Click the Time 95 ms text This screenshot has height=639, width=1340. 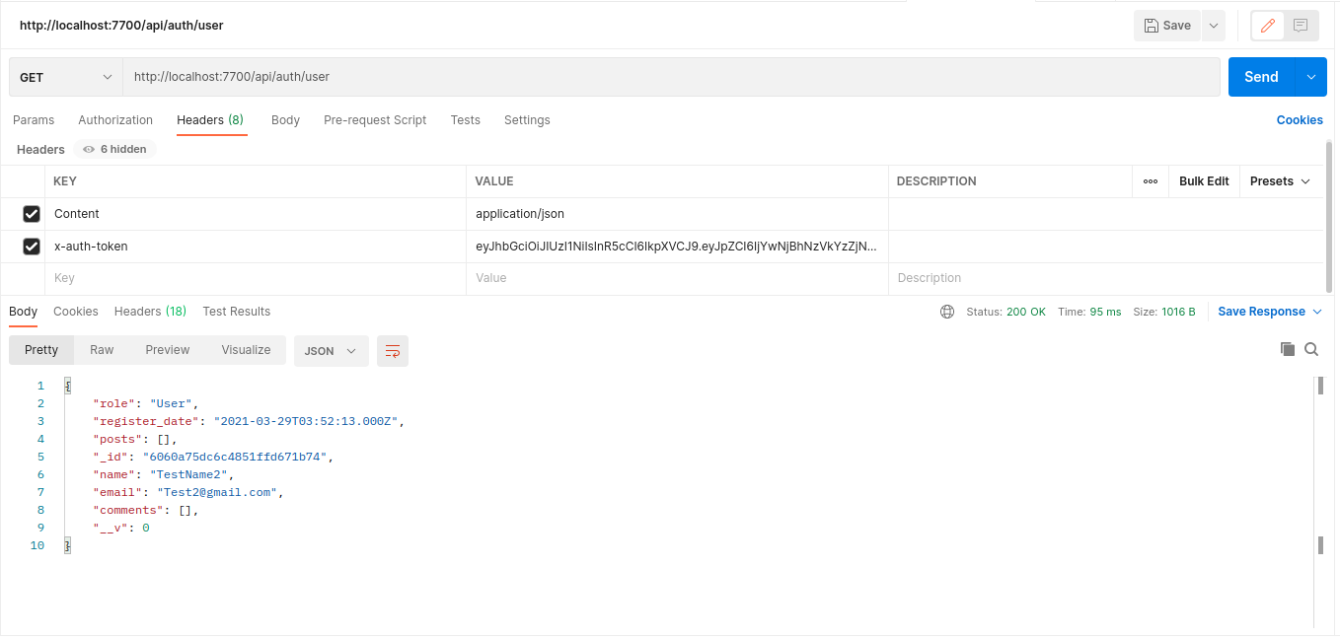tap(1089, 312)
